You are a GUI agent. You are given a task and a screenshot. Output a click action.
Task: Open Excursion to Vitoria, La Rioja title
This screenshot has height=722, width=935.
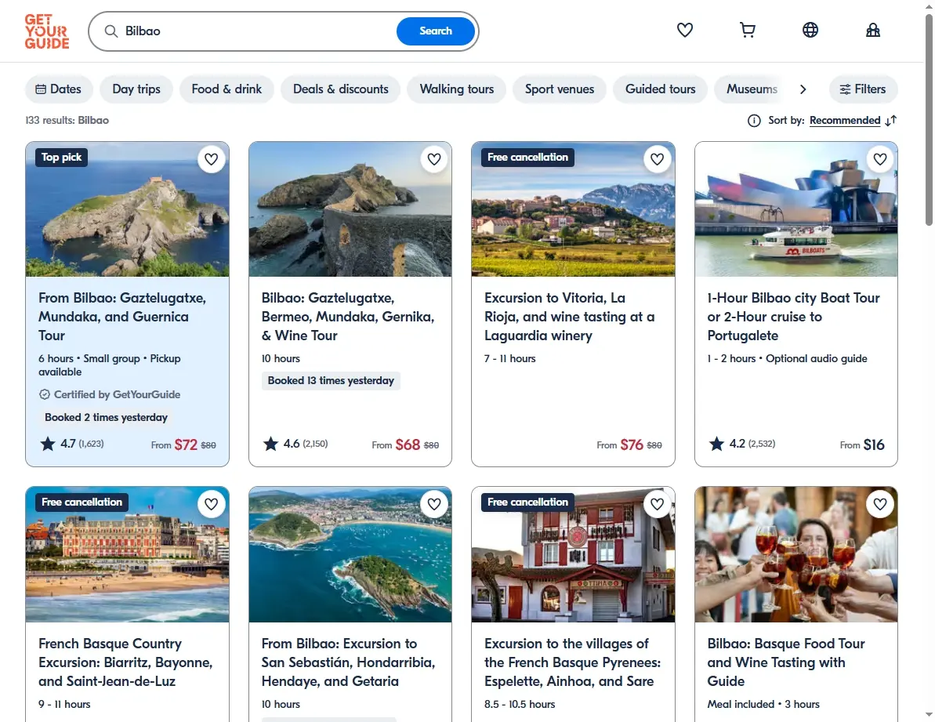570,317
